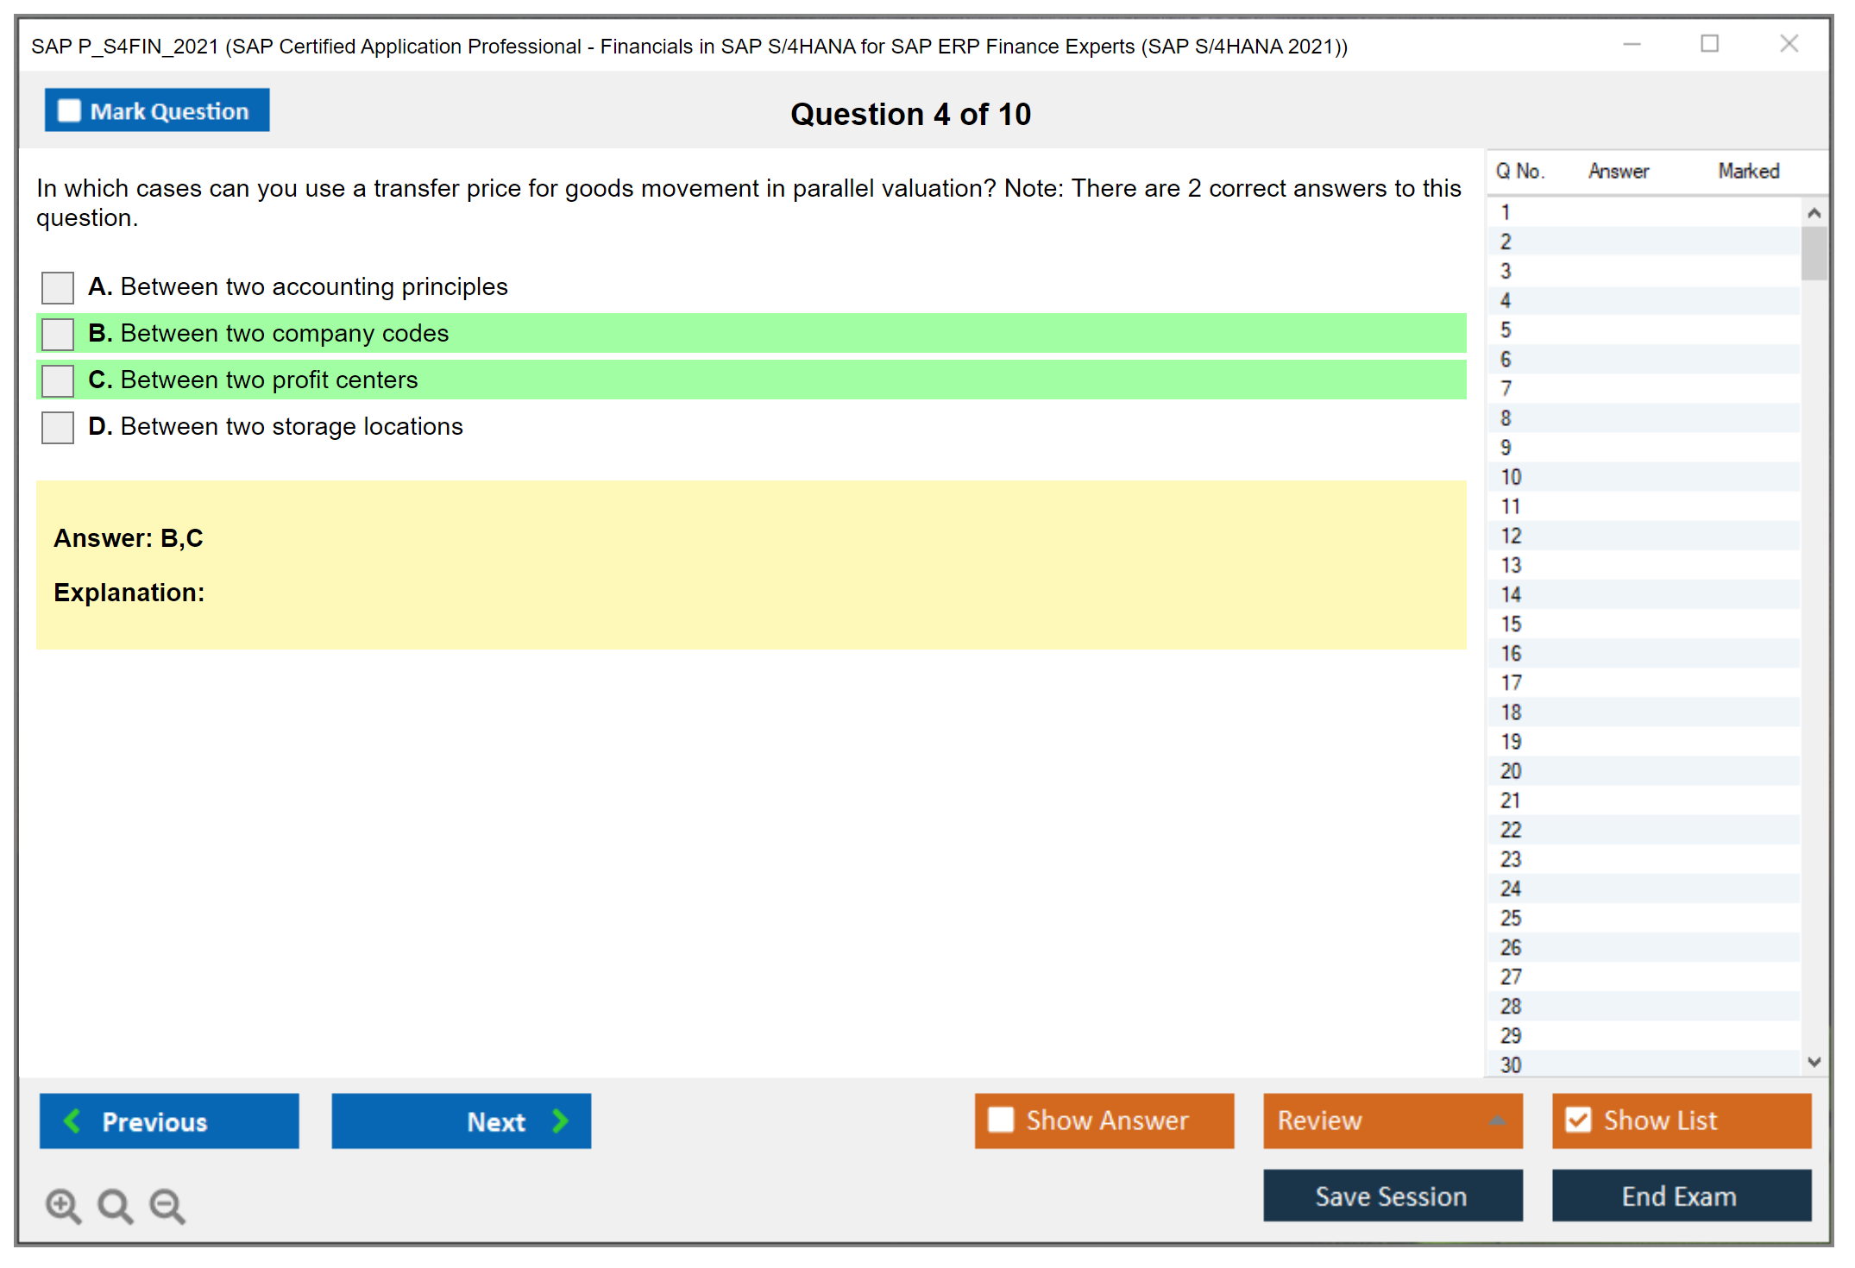The image size is (1855, 1268).
Task: Jump to question 25 in list
Action: [1511, 918]
